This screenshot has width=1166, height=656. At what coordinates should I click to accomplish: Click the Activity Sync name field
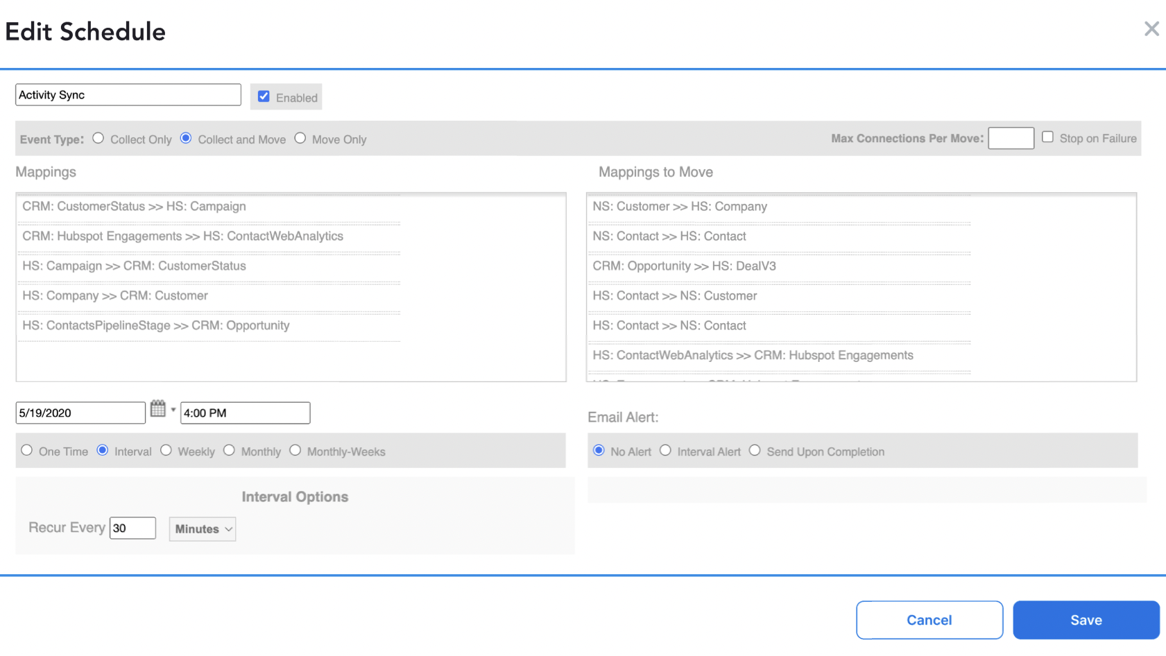tap(128, 94)
